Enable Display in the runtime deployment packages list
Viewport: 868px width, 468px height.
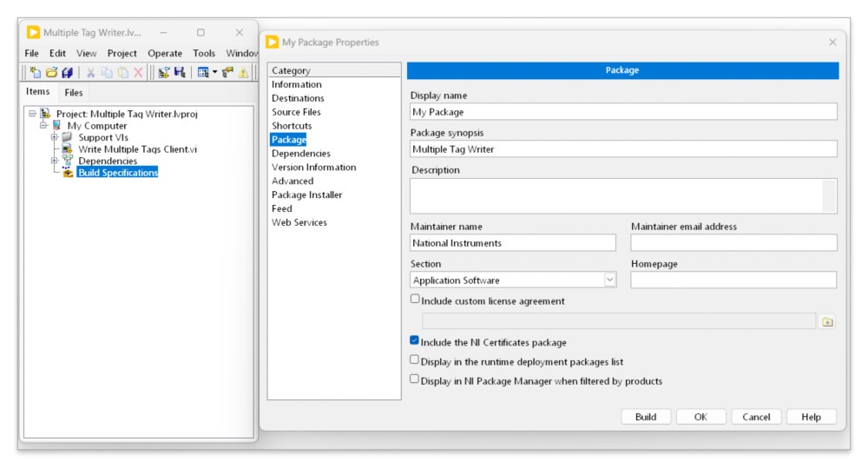414,360
